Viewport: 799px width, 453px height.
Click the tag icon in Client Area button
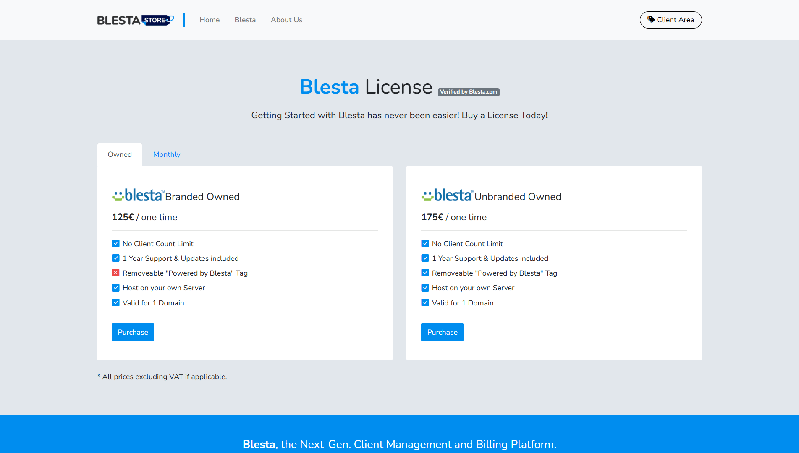coord(651,19)
